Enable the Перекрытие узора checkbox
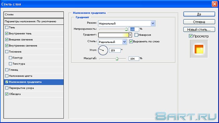The height and width of the screenshot is (123, 219). coord(7,88)
